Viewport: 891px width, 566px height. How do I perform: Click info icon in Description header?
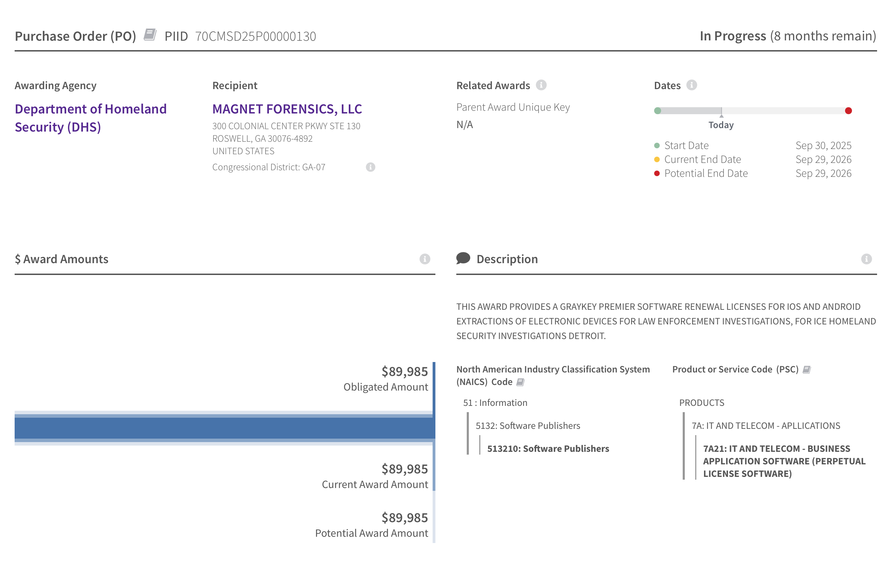(x=866, y=259)
